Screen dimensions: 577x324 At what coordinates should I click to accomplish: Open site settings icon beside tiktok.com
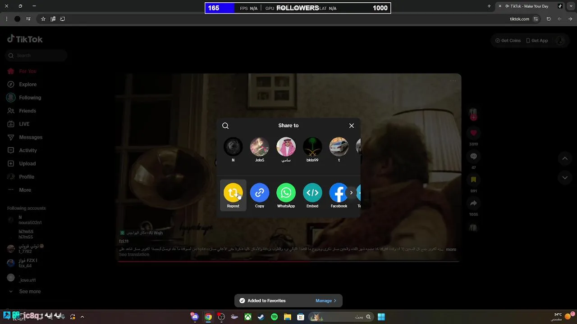(536, 19)
